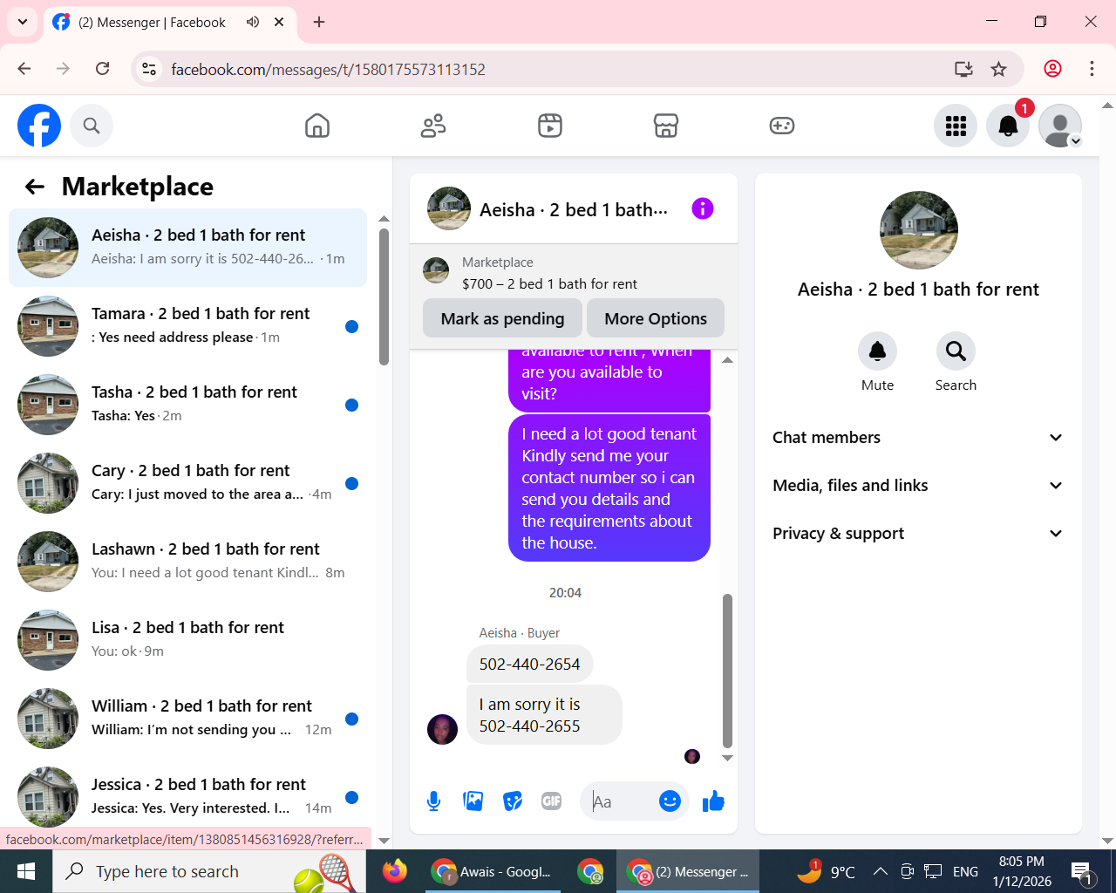The width and height of the screenshot is (1116, 893).
Task: Open the Chrome three-dot menu
Action: (x=1092, y=69)
